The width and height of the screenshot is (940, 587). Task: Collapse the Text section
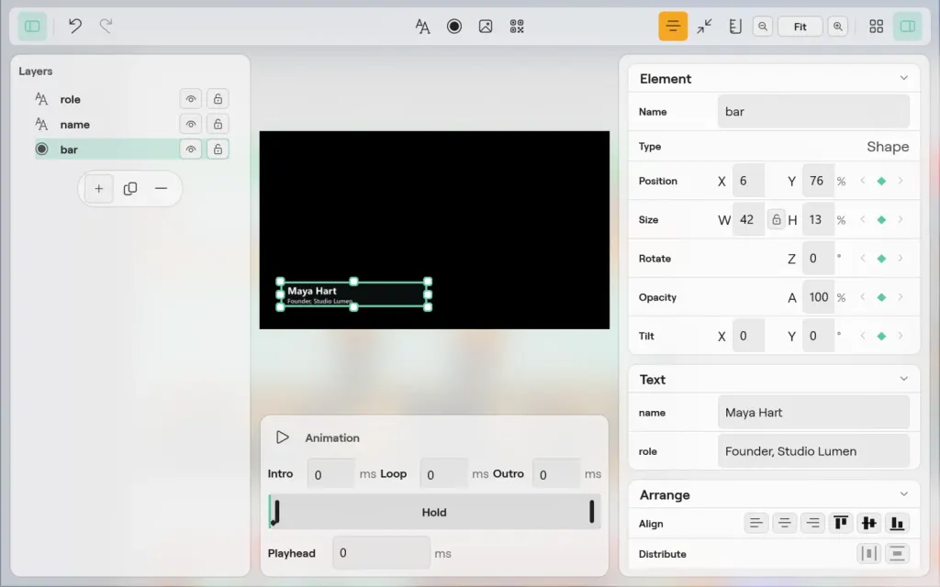(x=903, y=379)
